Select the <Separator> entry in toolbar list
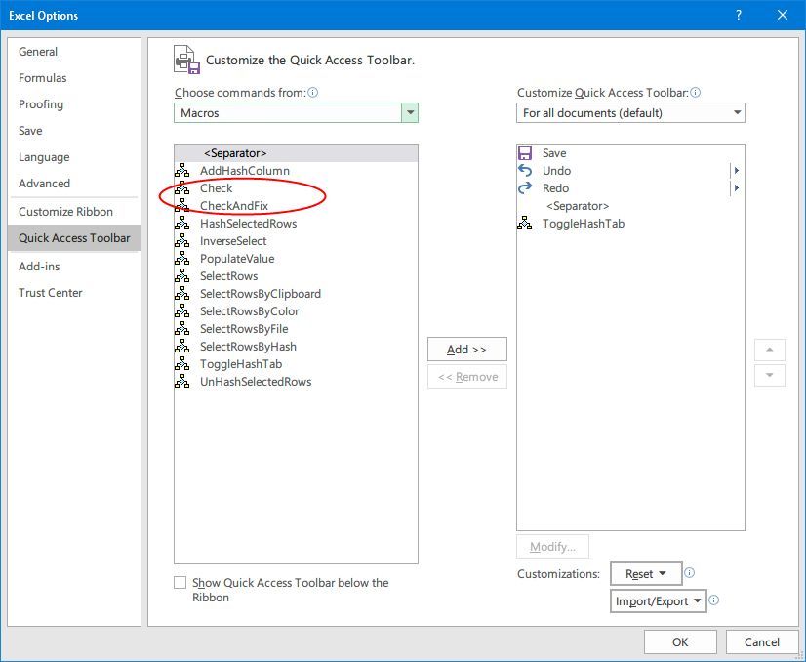The height and width of the screenshot is (662, 806). click(x=630, y=206)
